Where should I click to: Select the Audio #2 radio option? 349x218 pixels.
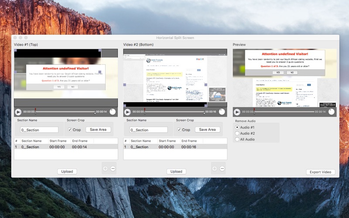click(x=237, y=133)
